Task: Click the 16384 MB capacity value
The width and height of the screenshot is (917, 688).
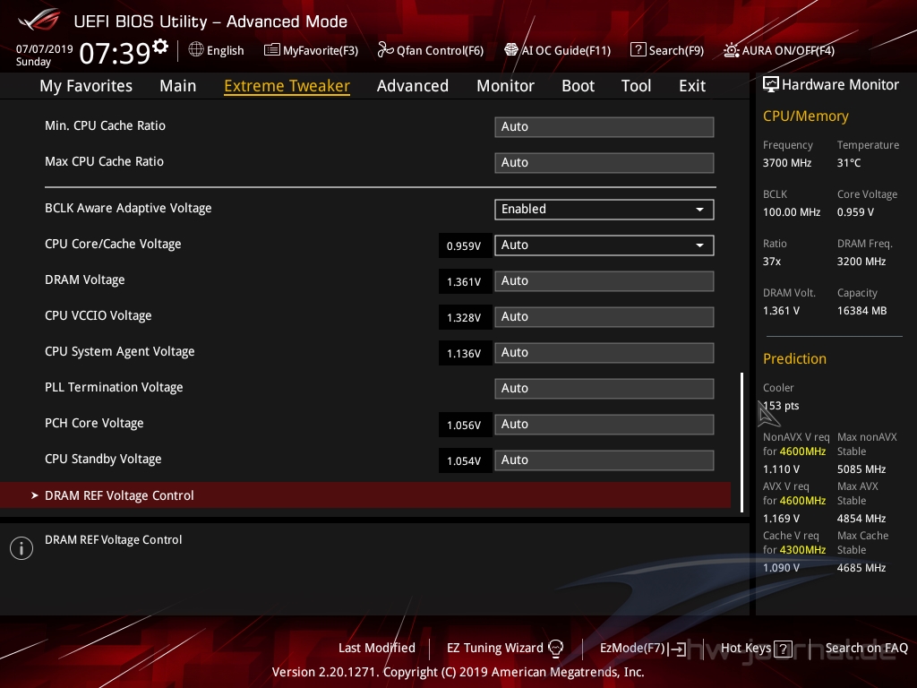Action: pos(862,311)
